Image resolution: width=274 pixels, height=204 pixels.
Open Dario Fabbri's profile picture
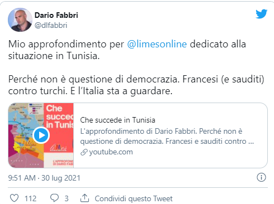pos(20,20)
